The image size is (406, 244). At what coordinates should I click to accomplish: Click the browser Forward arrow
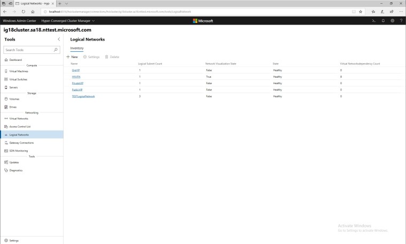[x=14, y=12]
